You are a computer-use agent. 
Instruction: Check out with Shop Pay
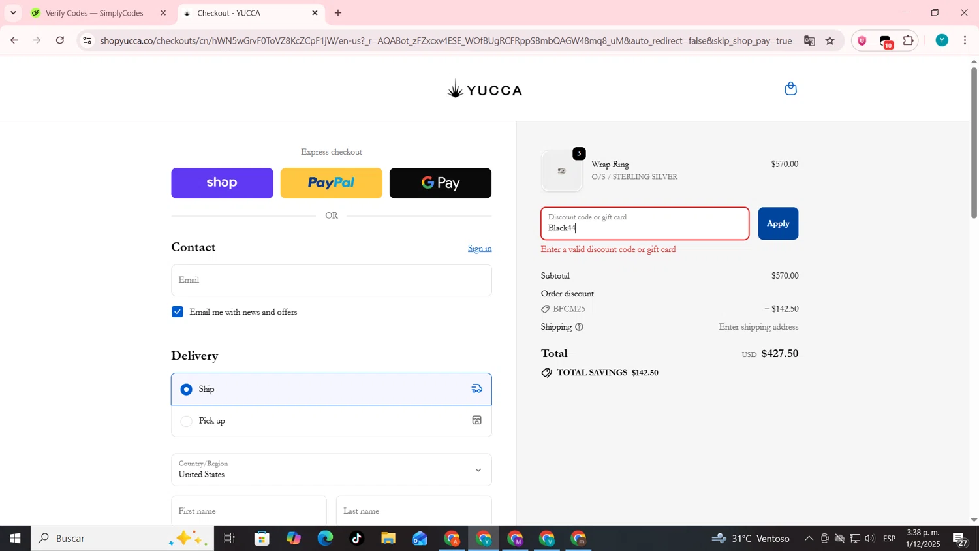pos(222,183)
